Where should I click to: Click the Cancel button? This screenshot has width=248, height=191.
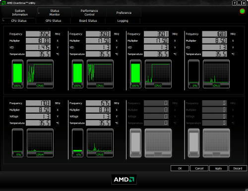pyautogui.click(x=199, y=168)
